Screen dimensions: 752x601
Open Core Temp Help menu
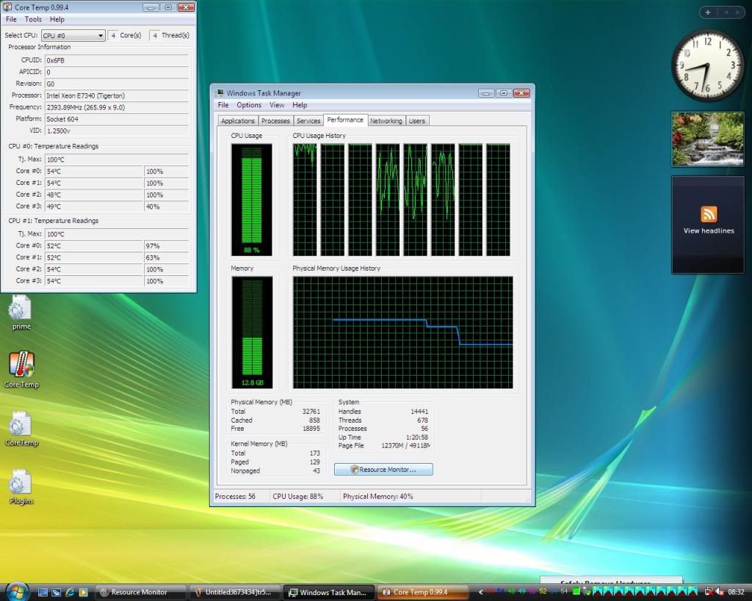57,19
